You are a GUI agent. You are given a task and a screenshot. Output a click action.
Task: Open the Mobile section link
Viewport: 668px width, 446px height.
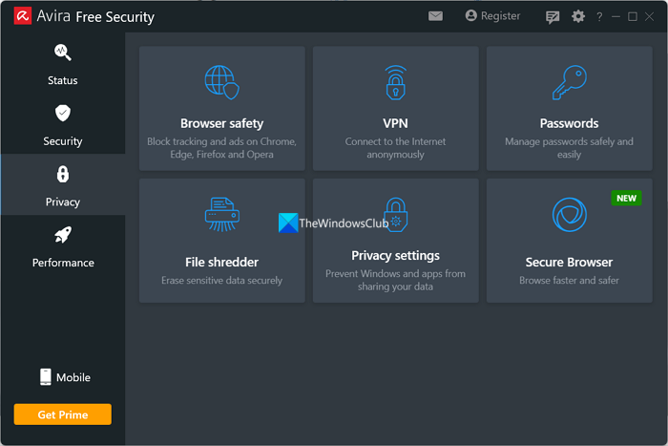(65, 377)
